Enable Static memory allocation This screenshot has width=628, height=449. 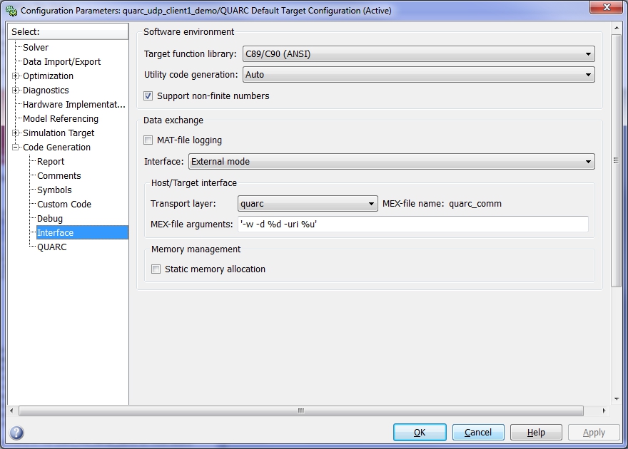click(x=155, y=269)
